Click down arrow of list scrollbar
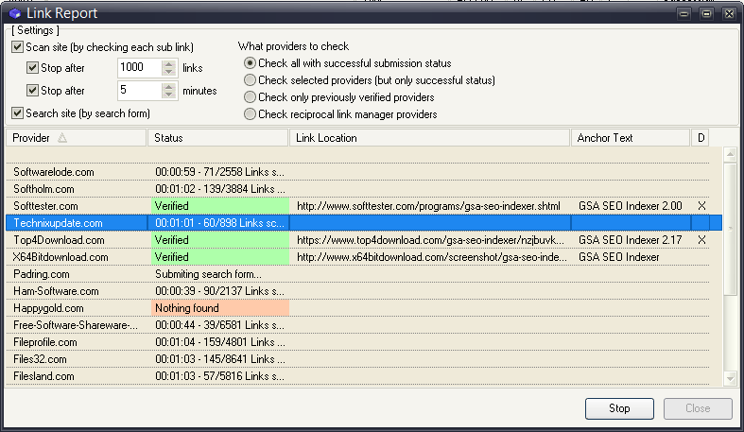744x432 pixels. click(x=730, y=378)
